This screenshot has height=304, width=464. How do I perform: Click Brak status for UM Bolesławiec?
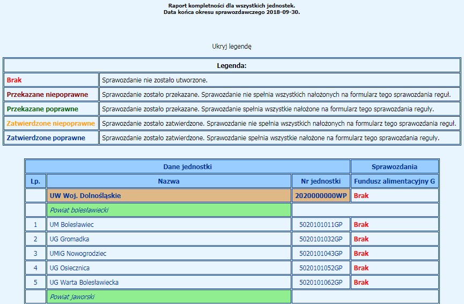(361, 225)
